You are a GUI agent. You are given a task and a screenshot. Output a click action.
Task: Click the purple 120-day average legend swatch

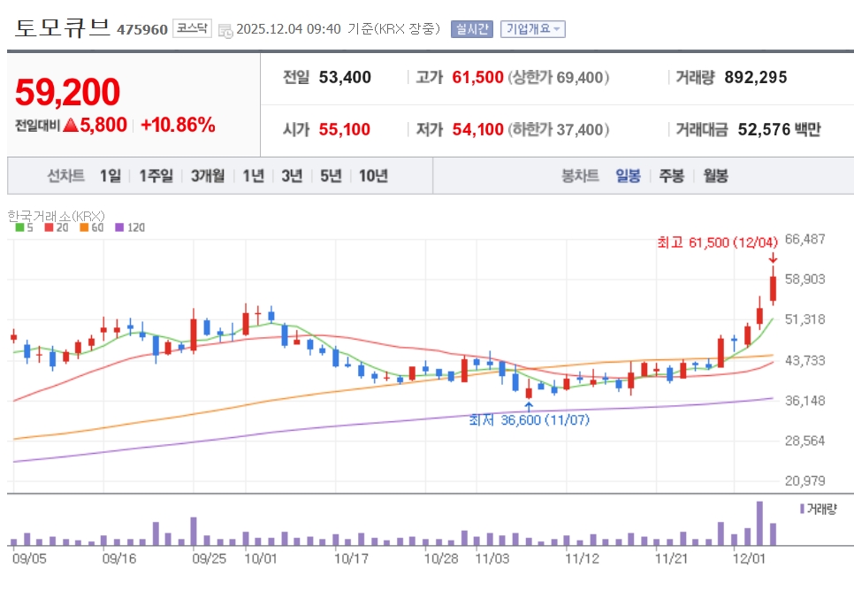[x=119, y=227]
